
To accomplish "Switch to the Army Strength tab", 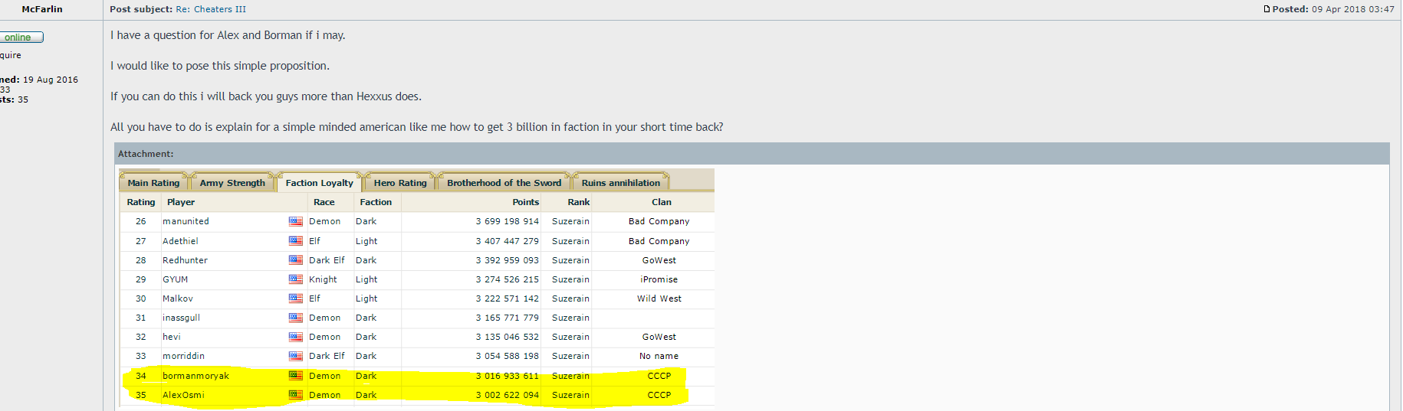I will coord(232,183).
